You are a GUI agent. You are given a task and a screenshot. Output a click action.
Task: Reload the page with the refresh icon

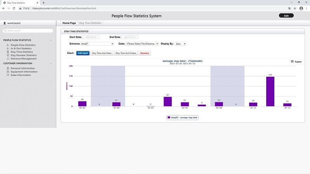pyautogui.click(x=14, y=8)
